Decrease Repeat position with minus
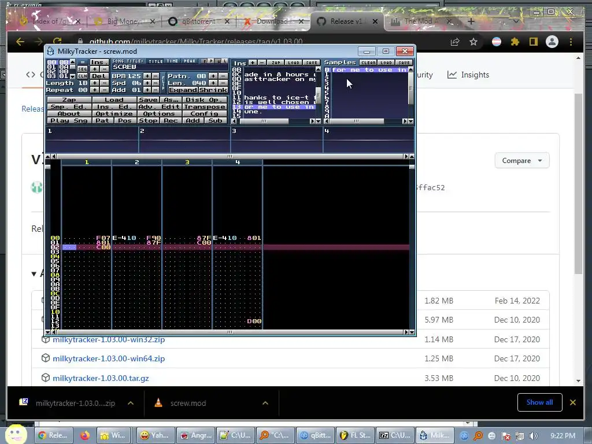Image resolution: width=592 pixels, height=444 pixels. pos(104,90)
